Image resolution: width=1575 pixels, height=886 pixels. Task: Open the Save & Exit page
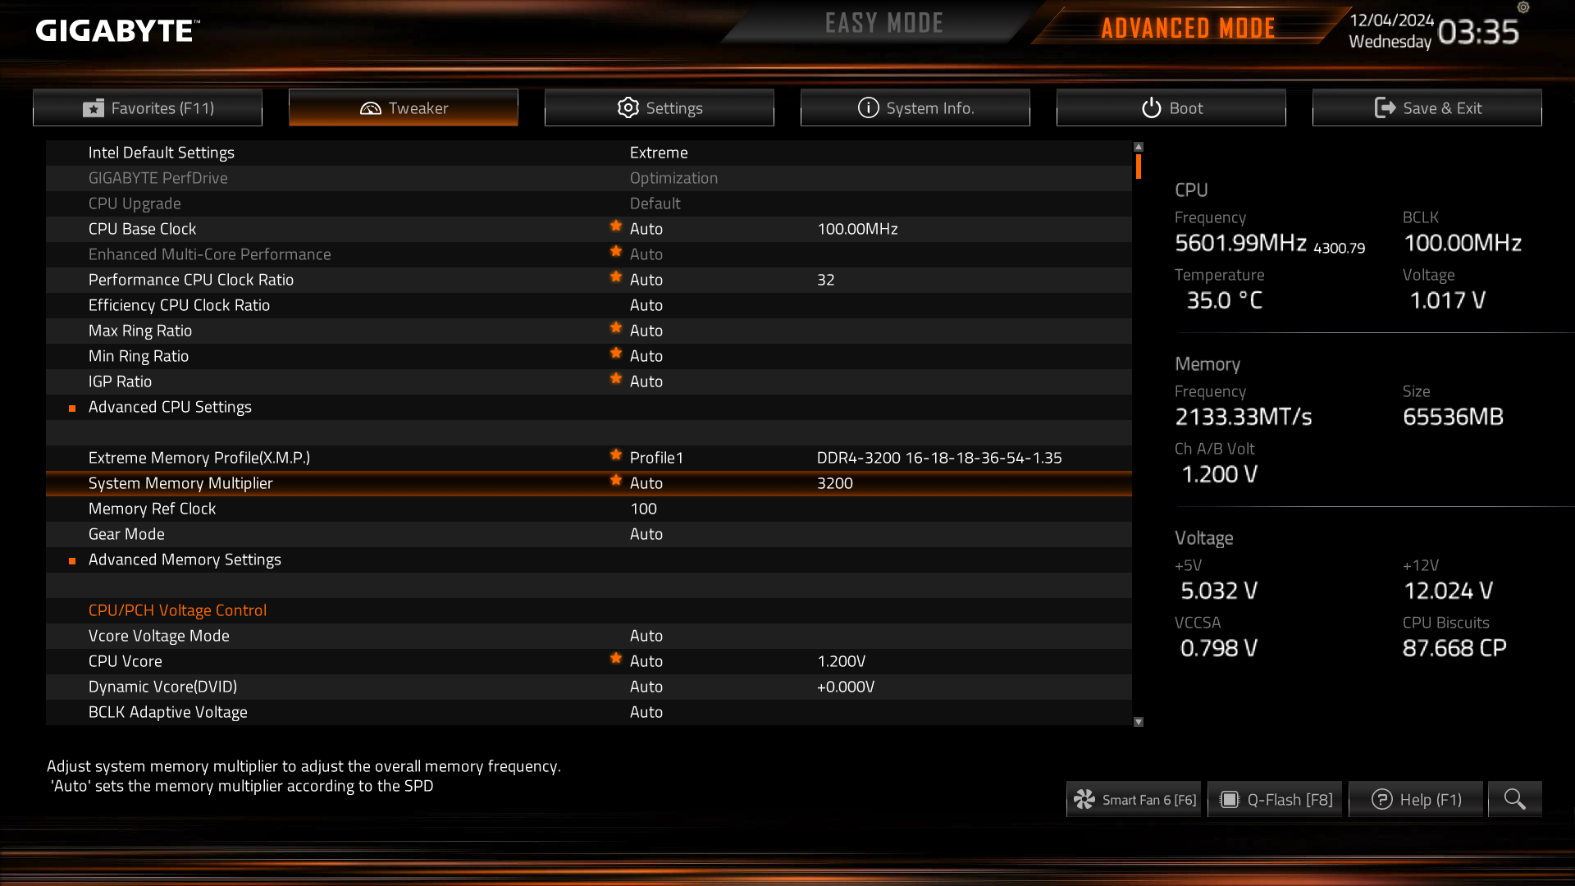pos(1427,107)
